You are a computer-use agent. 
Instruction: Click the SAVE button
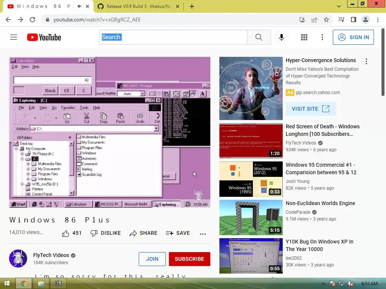tap(178, 233)
